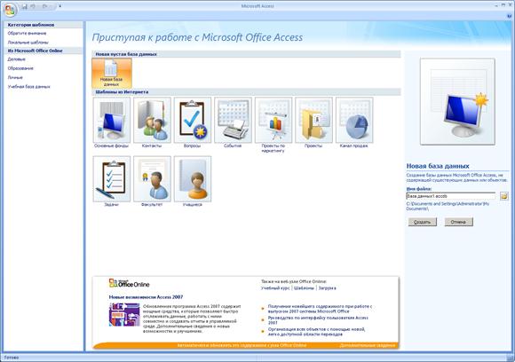Open Руководство по интерфейсу пользователя Access link
Screen dimensions: 515x362
tap(318, 320)
